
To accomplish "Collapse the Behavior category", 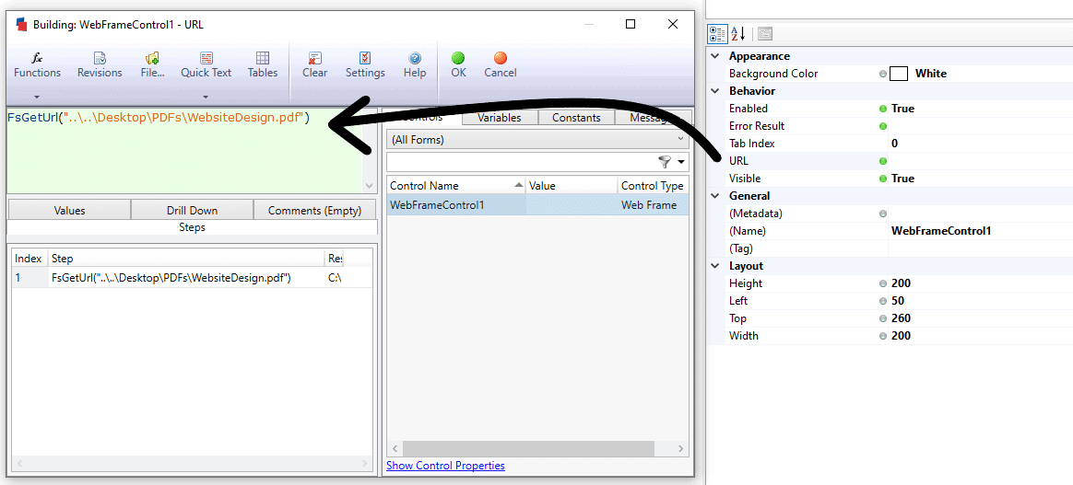I will click(715, 91).
